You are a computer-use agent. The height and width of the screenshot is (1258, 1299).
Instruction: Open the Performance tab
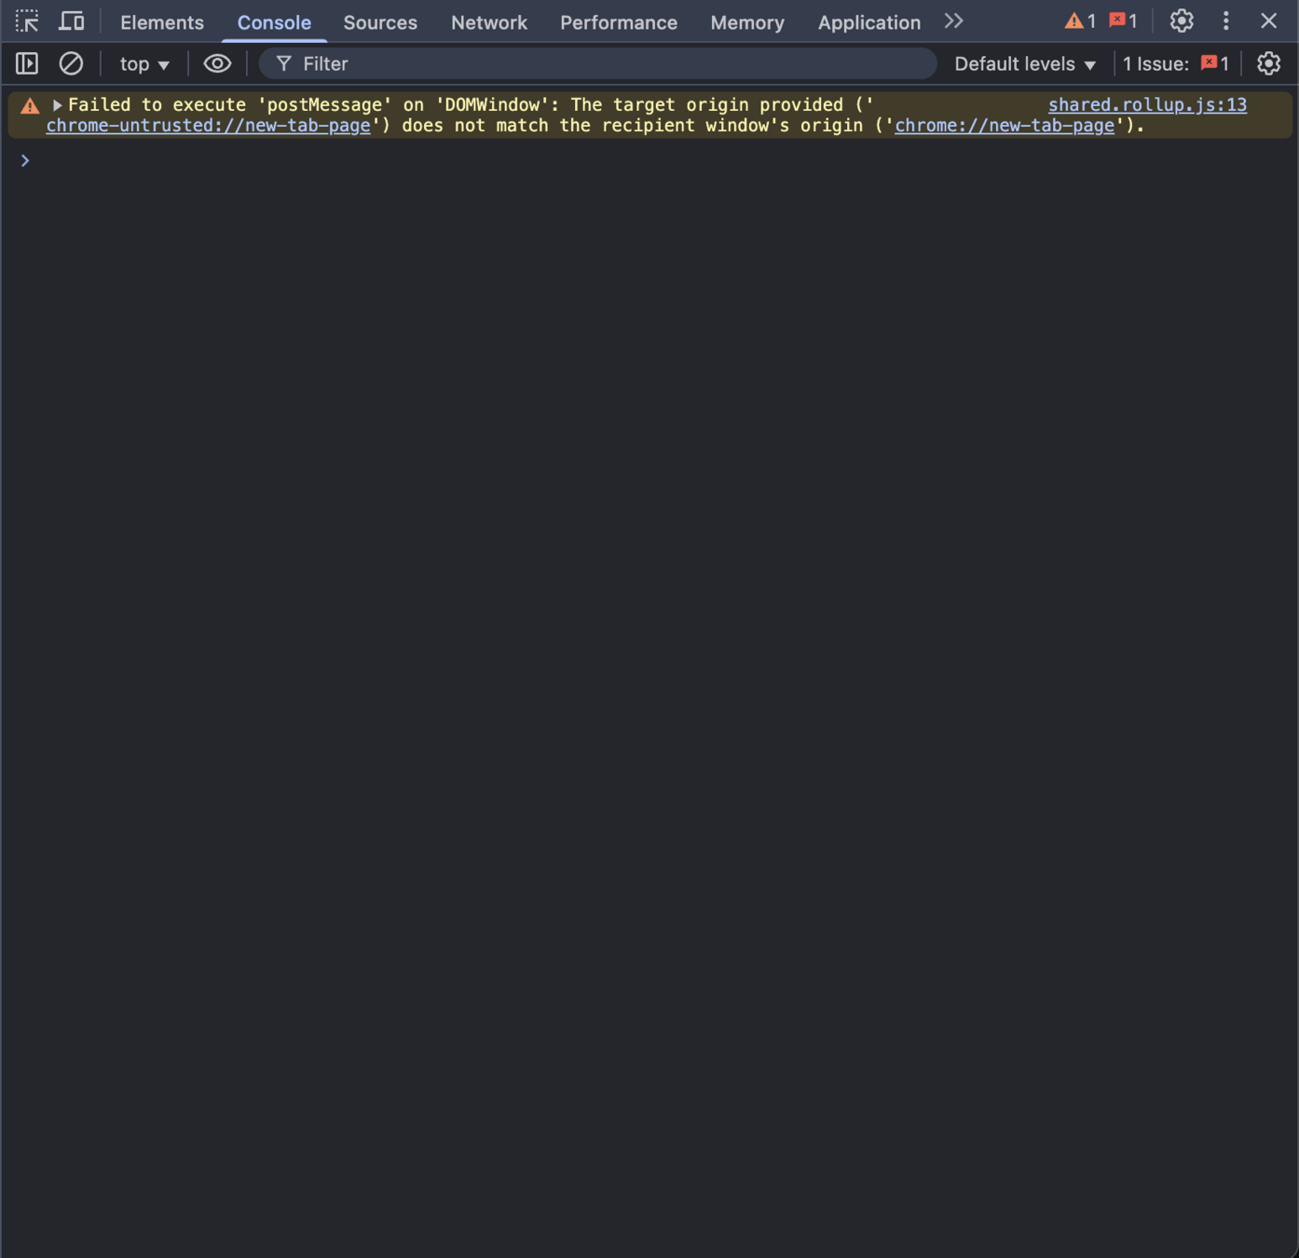click(619, 22)
